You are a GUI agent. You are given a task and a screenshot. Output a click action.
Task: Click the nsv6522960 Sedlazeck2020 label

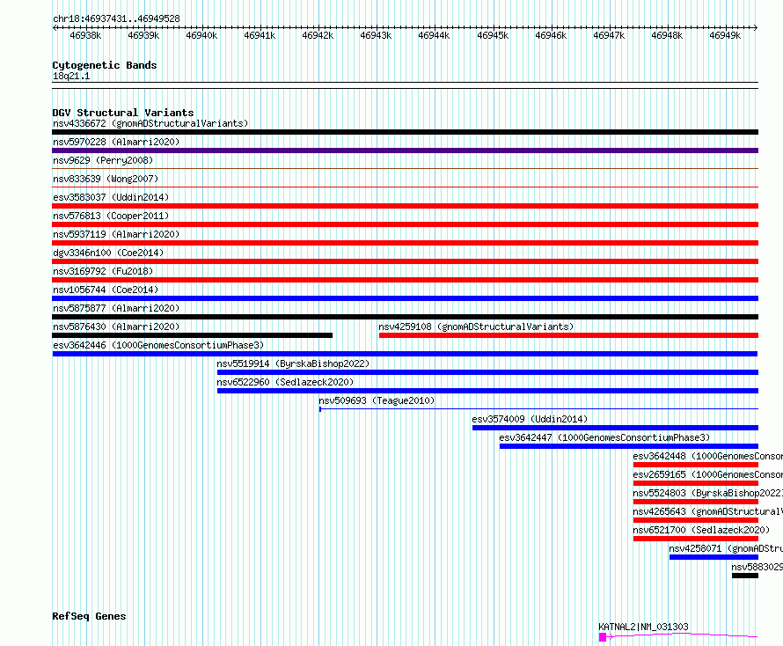285,382
